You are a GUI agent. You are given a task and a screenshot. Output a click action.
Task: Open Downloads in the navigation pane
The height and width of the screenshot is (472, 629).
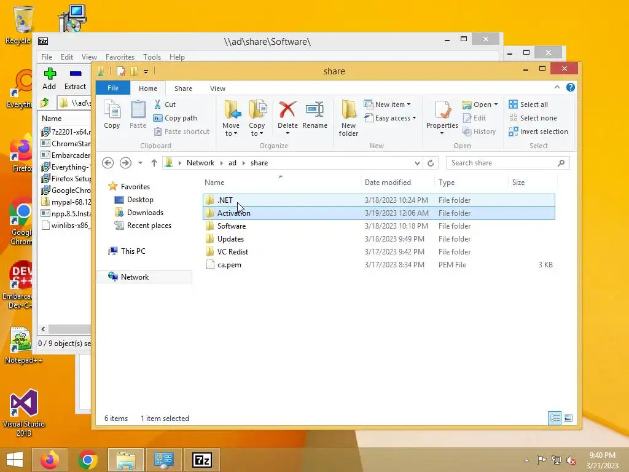(x=145, y=213)
